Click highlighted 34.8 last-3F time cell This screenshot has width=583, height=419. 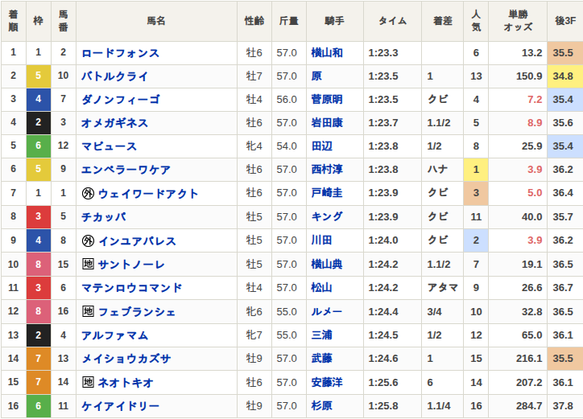pos(564,76)
